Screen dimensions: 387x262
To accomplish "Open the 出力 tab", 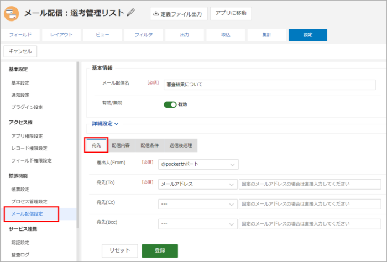I will click(x=185, y=35).
